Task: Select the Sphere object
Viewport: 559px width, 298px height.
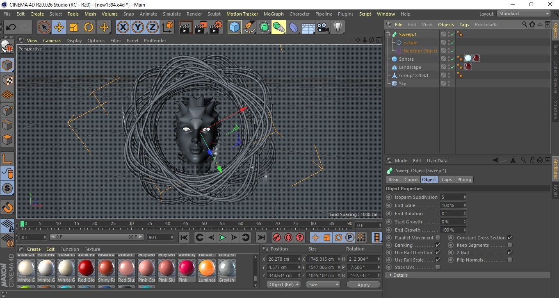Action: coord(406,59)
